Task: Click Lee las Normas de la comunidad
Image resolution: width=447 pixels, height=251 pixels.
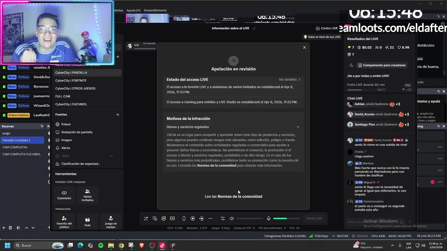Action: [233, 196]
